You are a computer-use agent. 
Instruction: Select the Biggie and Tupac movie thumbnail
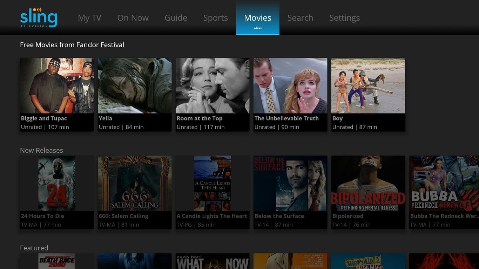click(x=57, y=95)
